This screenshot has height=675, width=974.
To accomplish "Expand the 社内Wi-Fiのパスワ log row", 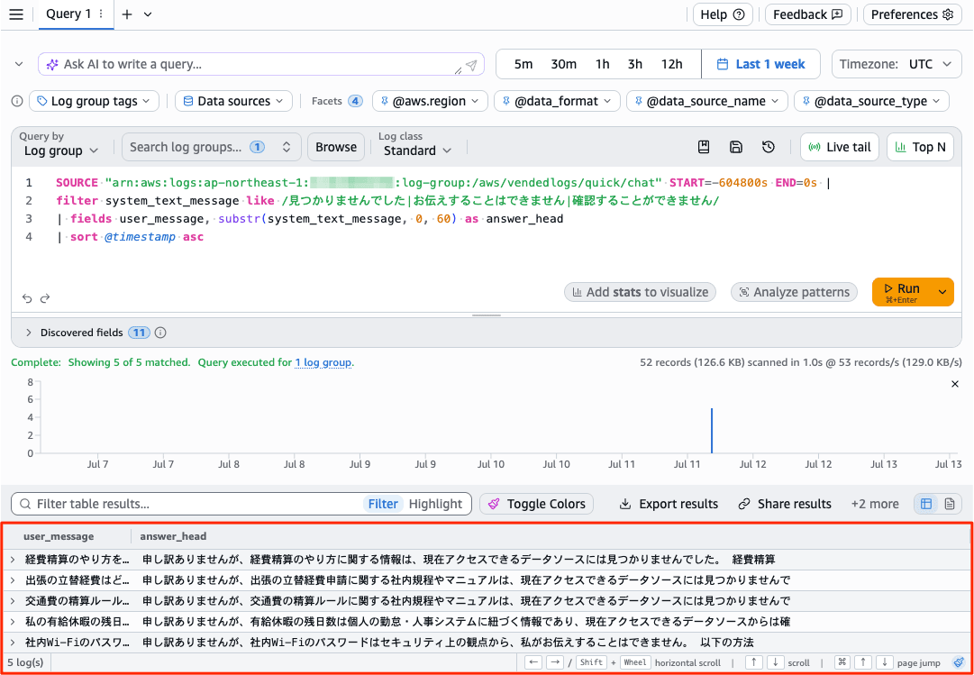I will (x=13, y=642).
